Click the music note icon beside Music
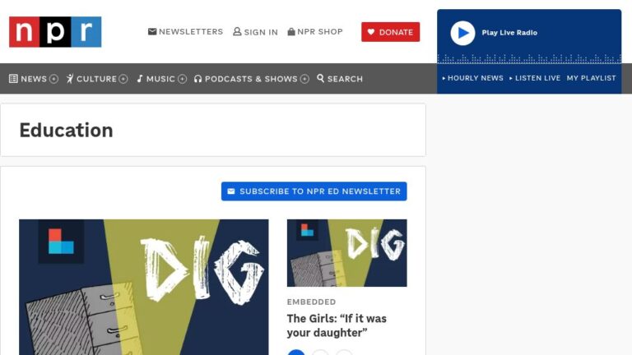The width and height of the screenshot is (632, 355). tap(139, 79)
